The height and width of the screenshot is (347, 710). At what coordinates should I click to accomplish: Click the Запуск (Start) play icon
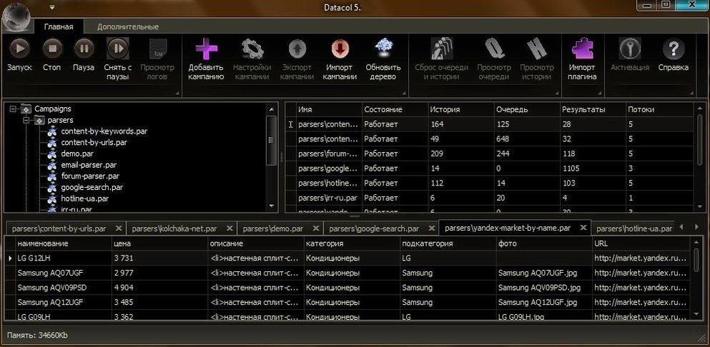(19, 49)
